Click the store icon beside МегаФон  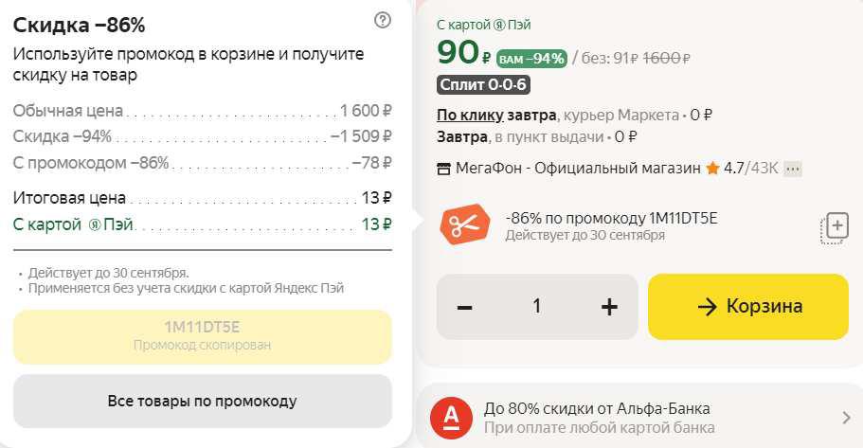pyautogui.click(x=443, y=169)
